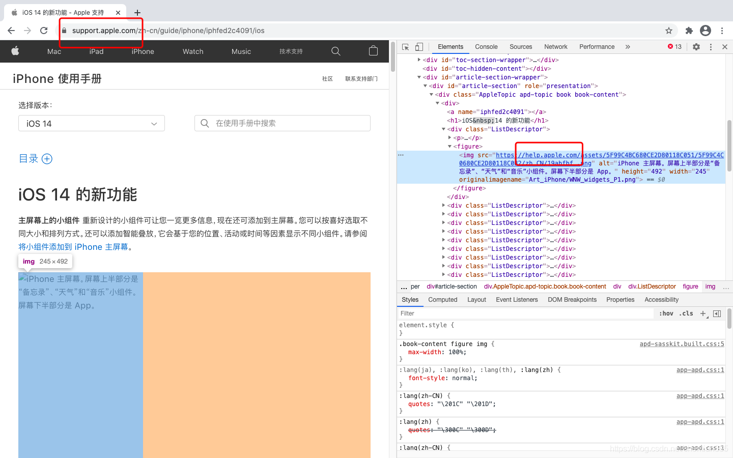Viewport: 733px width, 458px height.
Task: Select the Computed sidebar tab
Action: pyautogui.click(x=443, y=300)
